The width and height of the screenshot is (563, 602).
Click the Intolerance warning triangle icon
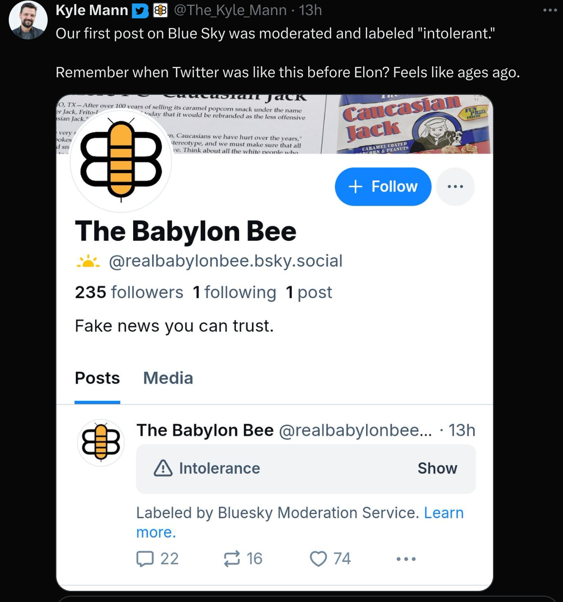163,468
